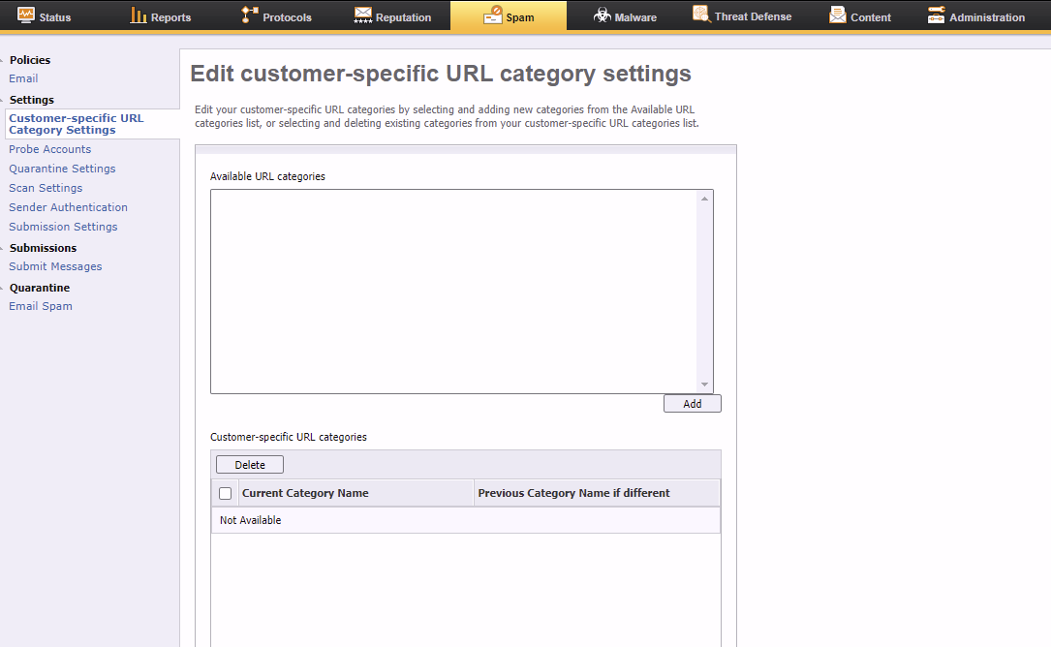1051x647 pixels.
Task: Click the Malware biohazard icon
Action: [603, 15]
